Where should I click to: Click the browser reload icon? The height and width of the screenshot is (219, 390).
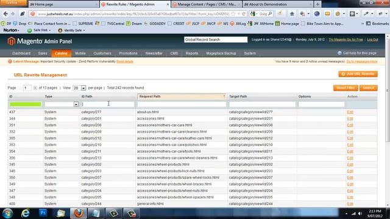pyautogui.click(x=244, y=14)
